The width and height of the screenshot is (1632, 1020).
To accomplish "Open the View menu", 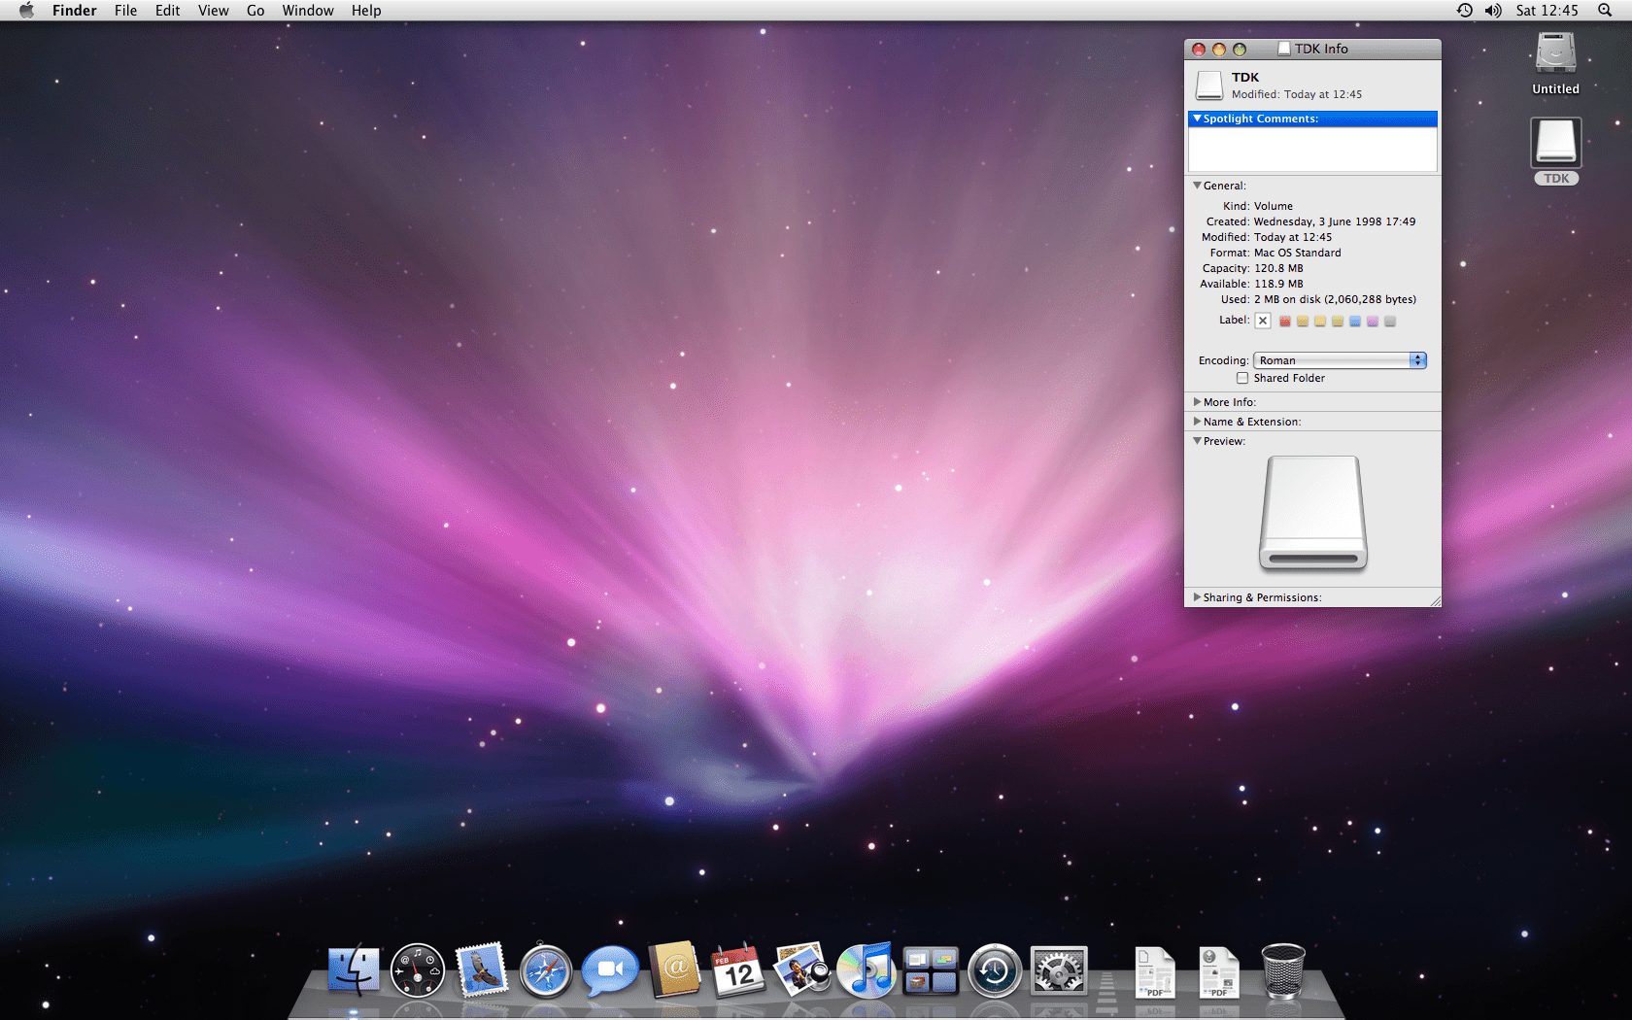I will tap(213, 11).
